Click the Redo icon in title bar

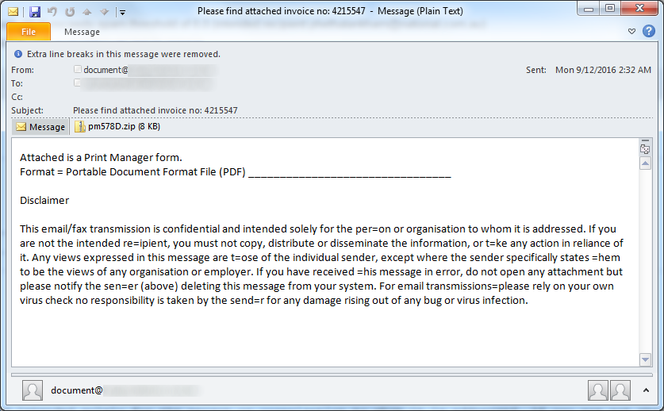68,12
